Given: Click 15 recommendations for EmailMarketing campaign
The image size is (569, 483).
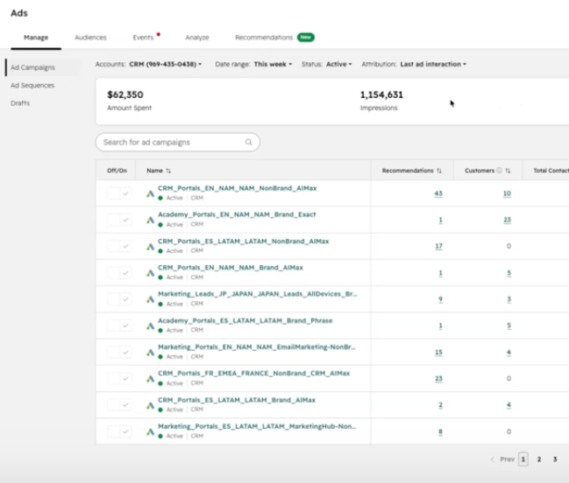Looking at the screenshot, I should (x=438, y=352).
